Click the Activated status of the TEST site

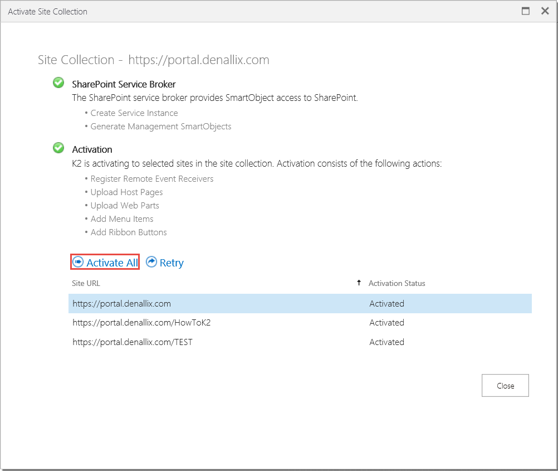(x=386, y=342)
